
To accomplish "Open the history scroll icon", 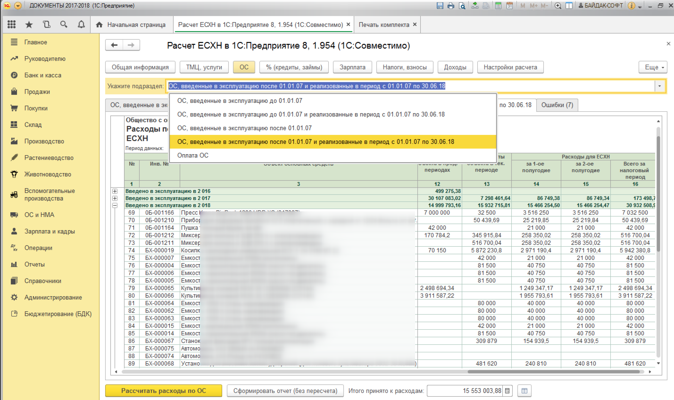I will pos(46,25).
